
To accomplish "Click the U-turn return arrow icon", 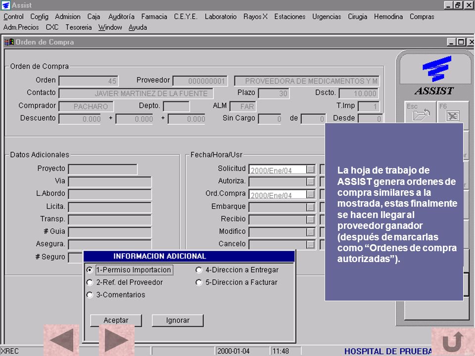I will point(453,342).
